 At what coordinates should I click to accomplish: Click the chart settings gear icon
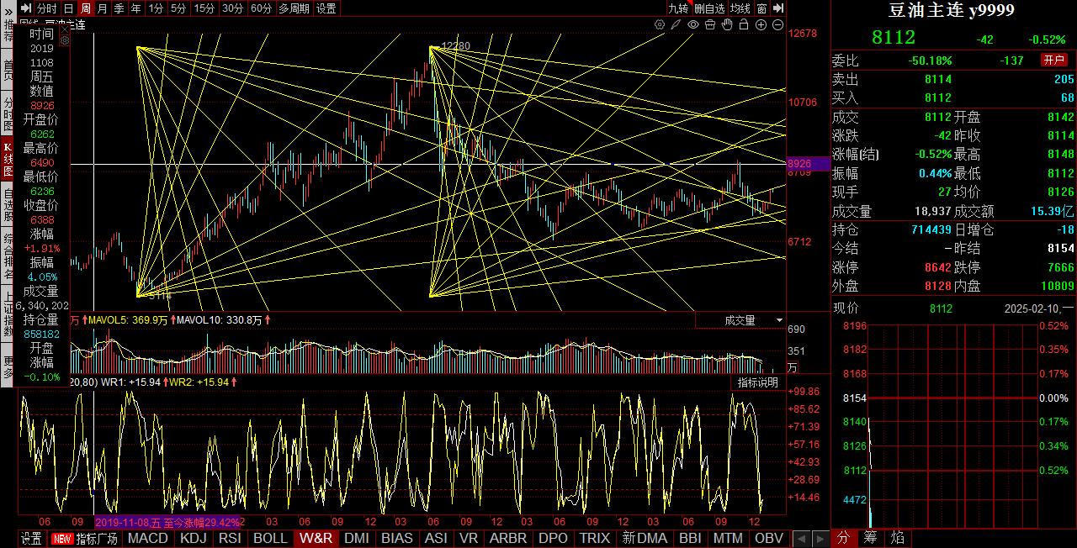(660, 25)
